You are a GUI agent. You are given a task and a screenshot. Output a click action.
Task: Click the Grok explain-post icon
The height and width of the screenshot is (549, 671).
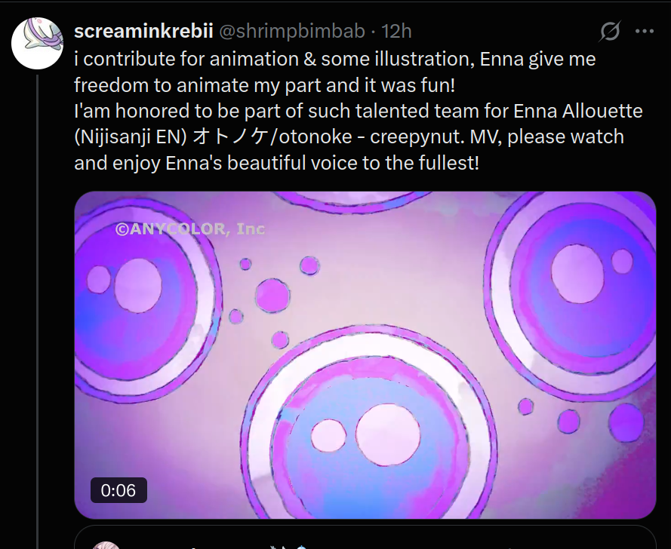(x=609, y=32)
